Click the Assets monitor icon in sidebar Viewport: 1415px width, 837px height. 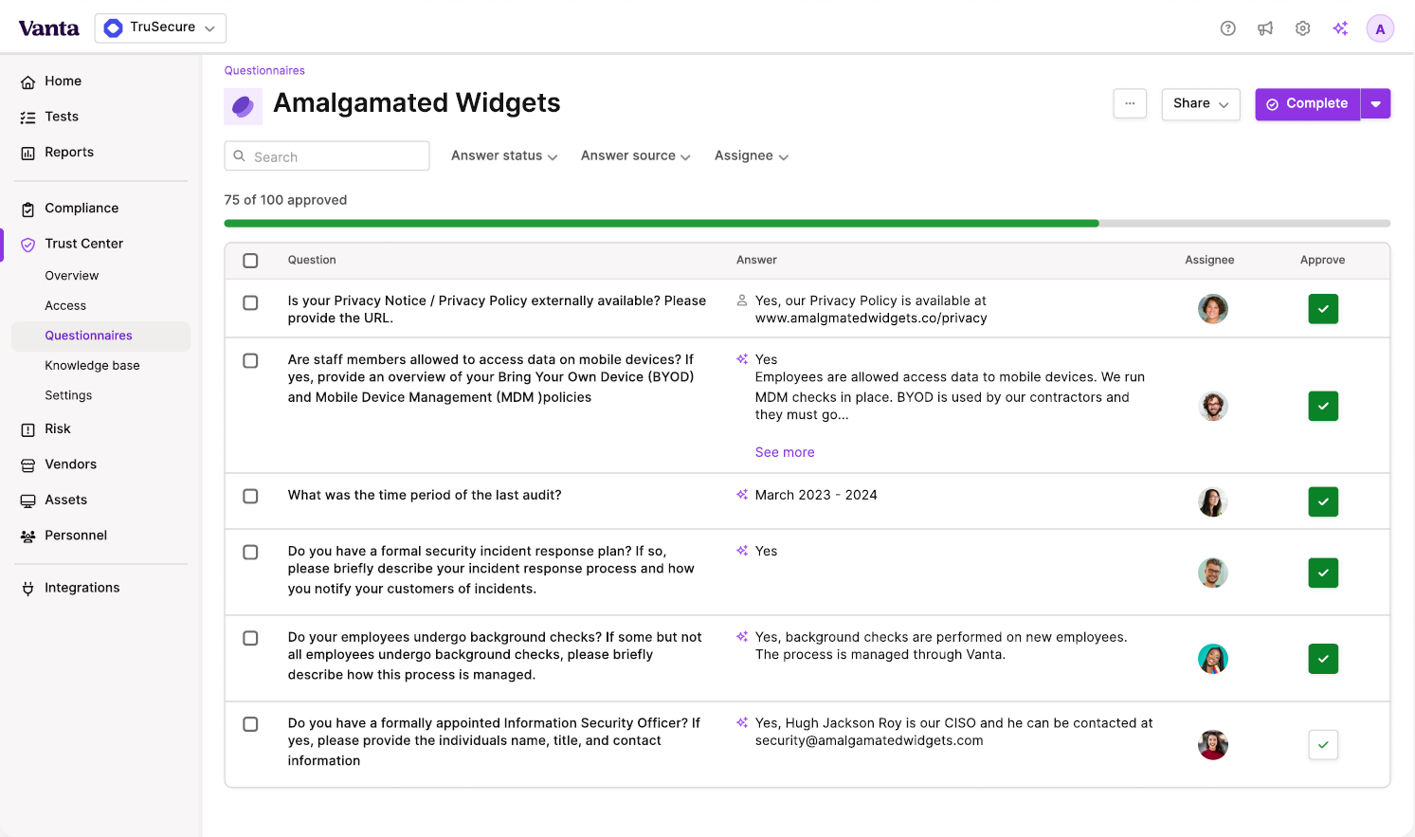click(x=28, y=500)
